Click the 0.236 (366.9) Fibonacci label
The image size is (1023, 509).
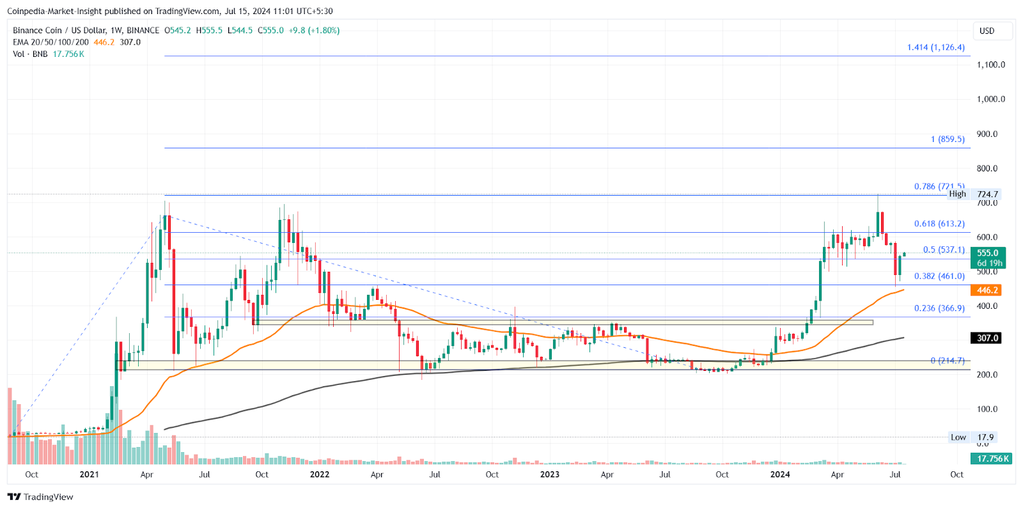tap(939, 308)
